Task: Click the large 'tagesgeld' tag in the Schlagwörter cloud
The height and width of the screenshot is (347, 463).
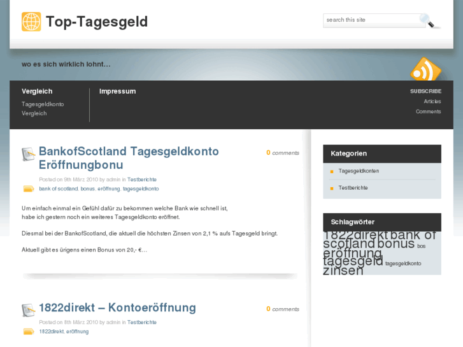Action: [x=353, y=261]
